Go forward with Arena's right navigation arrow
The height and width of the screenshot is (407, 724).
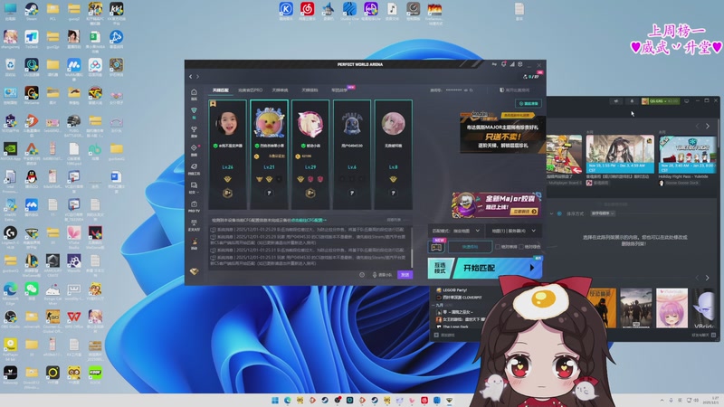(x=198, y=77)
